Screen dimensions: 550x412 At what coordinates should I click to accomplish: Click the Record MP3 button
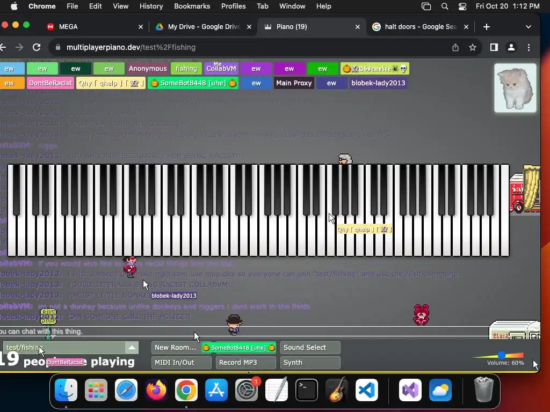click(x=245, y=363)
